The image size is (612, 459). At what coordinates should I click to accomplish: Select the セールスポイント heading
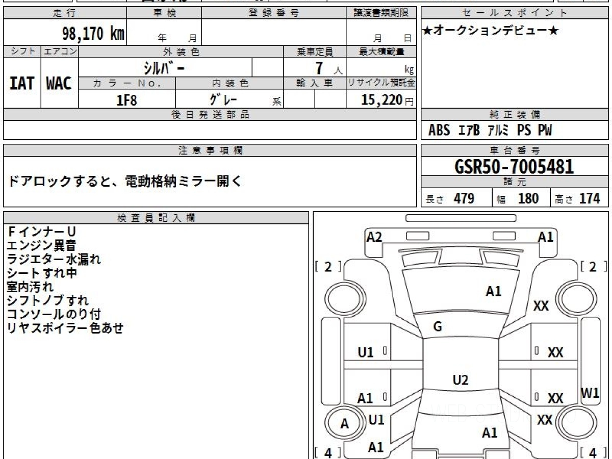point(515,13)
